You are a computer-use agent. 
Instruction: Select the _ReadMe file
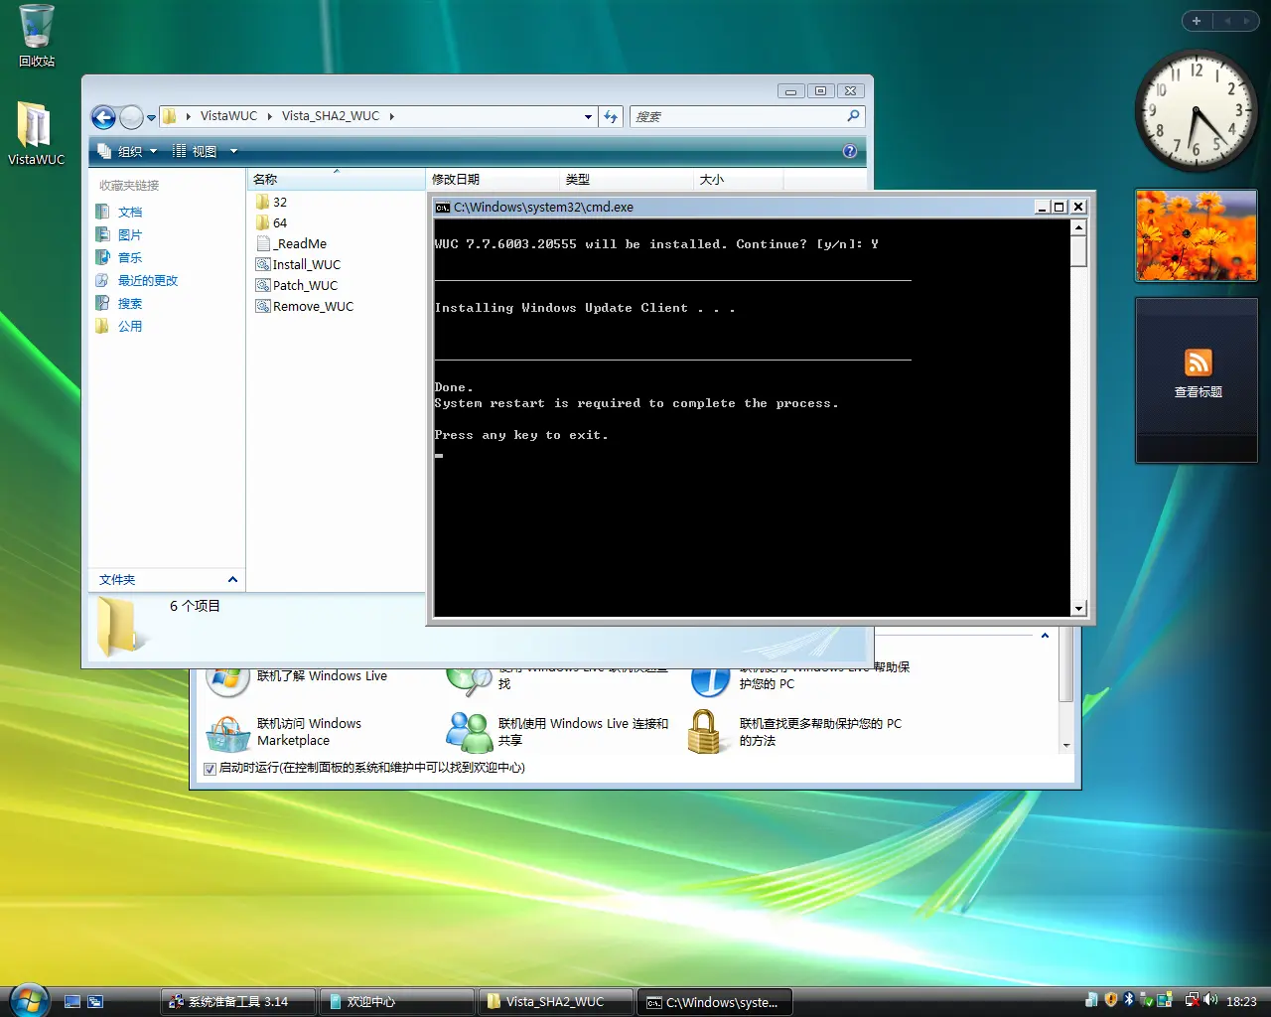(291, 243)
